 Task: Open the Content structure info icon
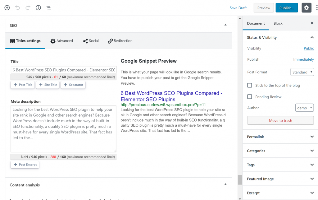click(x=38, y=8)
